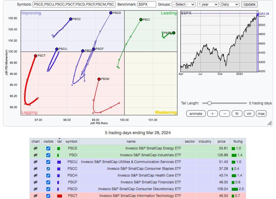Viewport: 276px width, 199px height.
Task: Zoom in with the plus button
Action: 213,114
